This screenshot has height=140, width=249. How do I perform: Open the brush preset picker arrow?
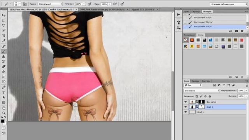point(20,4)
